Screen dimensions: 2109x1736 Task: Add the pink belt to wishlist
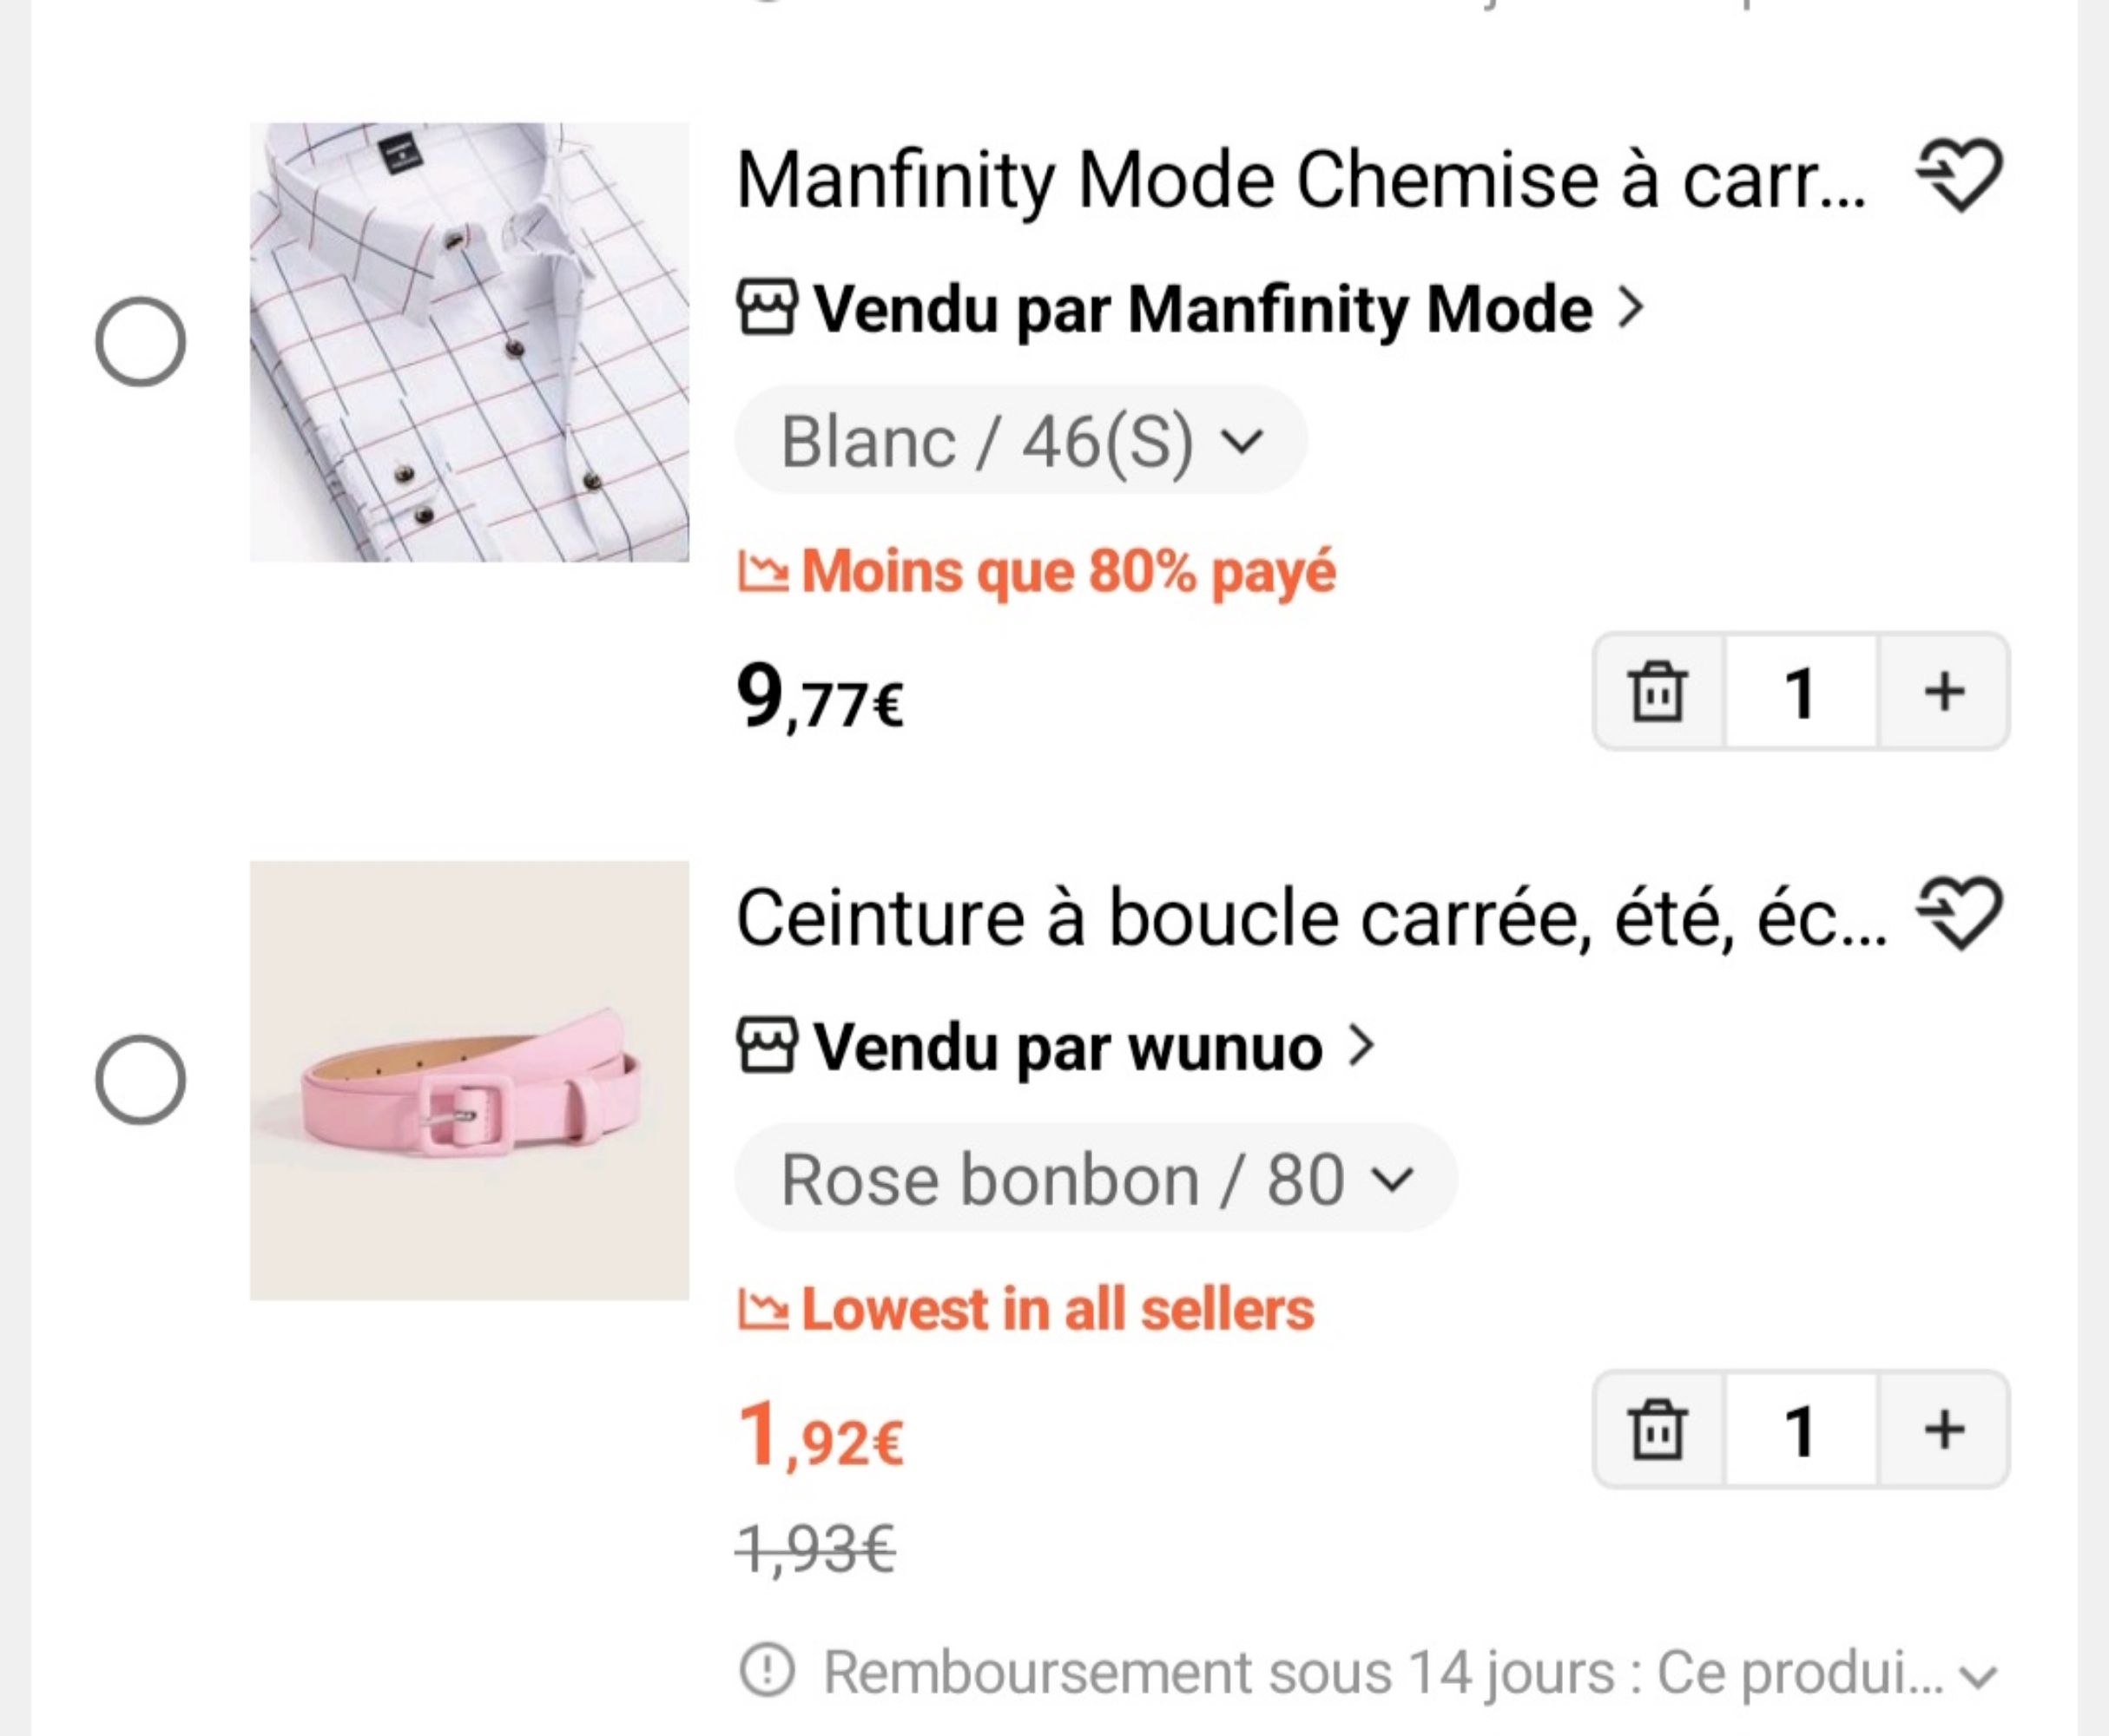[x=1959, y=913]
